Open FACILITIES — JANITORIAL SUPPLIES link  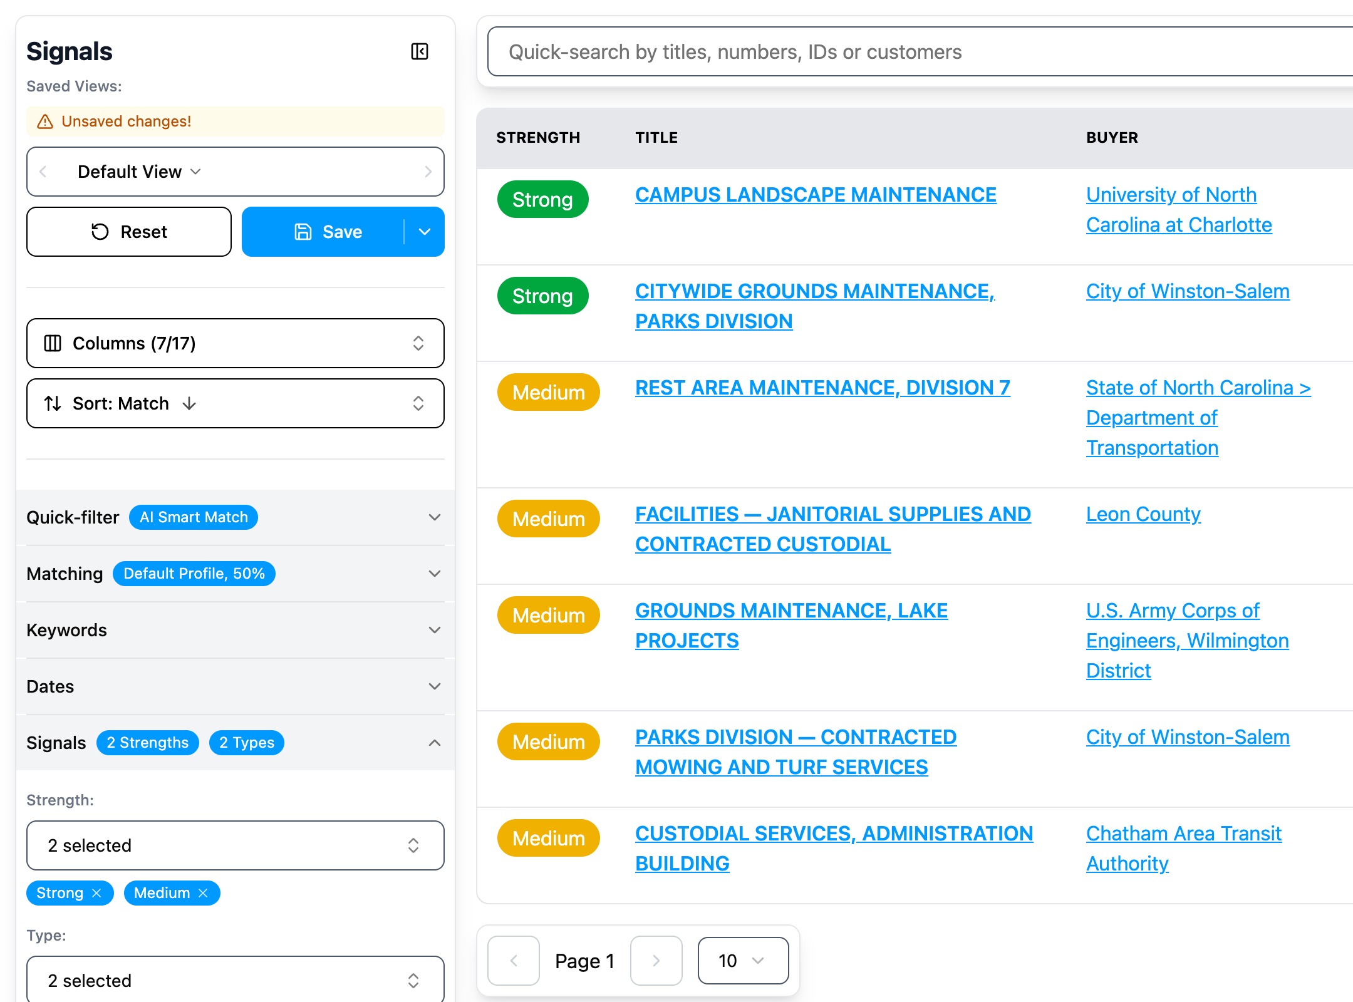coord(833,529)
